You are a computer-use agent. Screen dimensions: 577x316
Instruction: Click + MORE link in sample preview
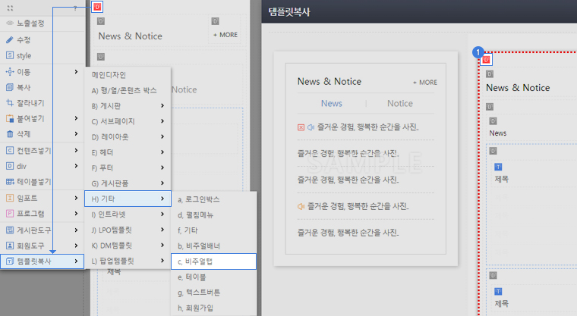pyautogui.click(x=424, y=82)
